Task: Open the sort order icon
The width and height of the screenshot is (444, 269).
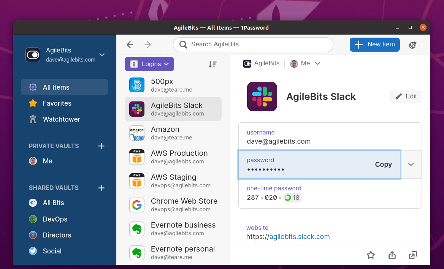Action: coord(212,64)
